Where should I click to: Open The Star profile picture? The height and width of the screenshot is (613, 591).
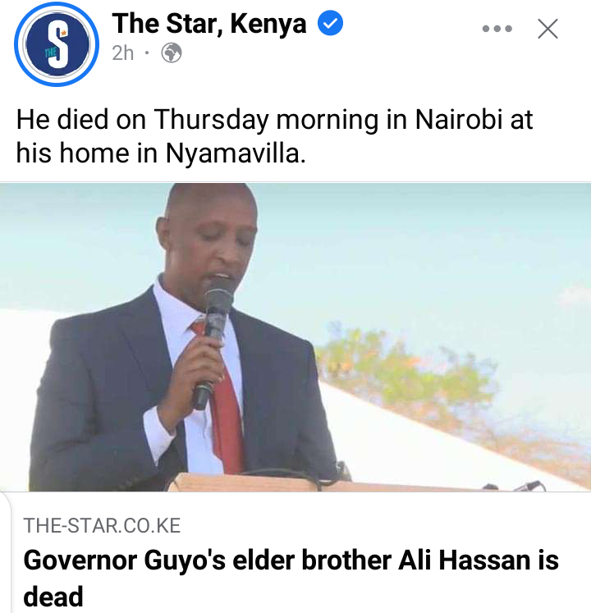tap(57, 44)
